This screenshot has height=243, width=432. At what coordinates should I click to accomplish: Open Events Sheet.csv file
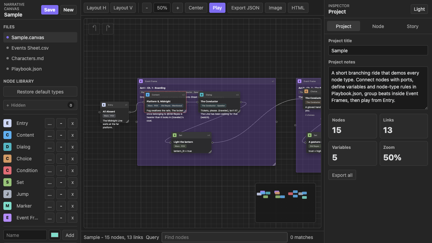40,48
